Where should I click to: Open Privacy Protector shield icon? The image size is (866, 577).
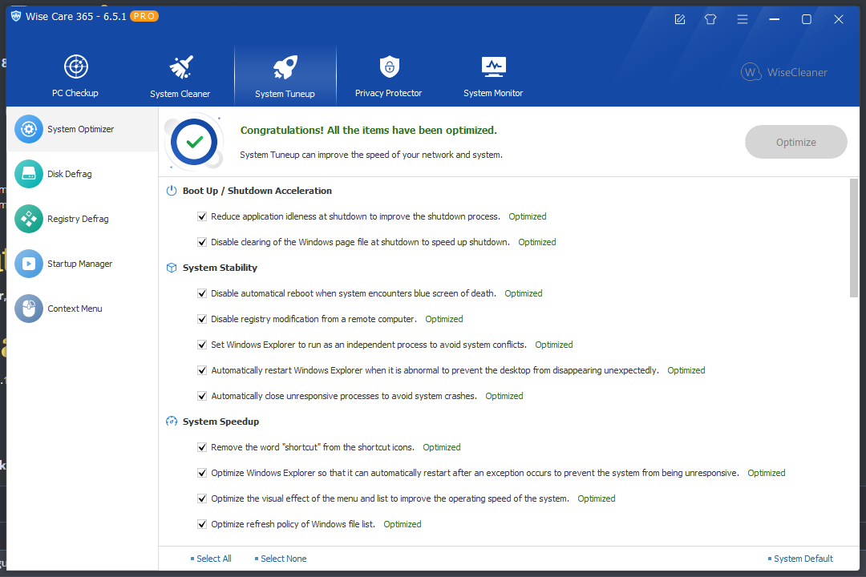390,67
